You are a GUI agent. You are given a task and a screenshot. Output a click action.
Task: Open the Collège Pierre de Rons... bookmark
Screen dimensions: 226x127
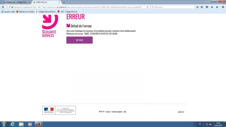[x=46, y=12]
